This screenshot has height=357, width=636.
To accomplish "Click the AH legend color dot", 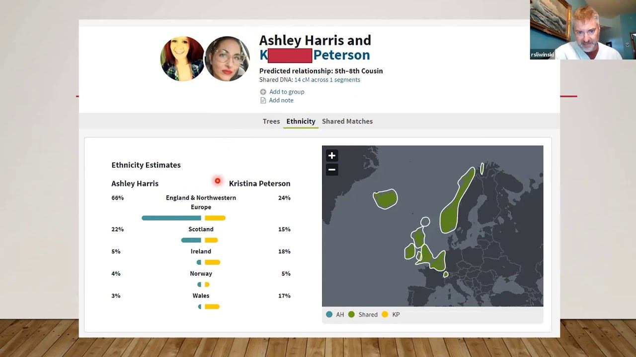I will 329,314.
